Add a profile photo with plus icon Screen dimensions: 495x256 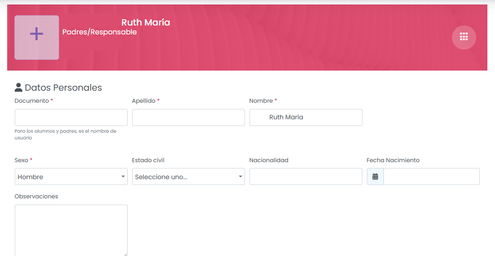coord(37,38)
